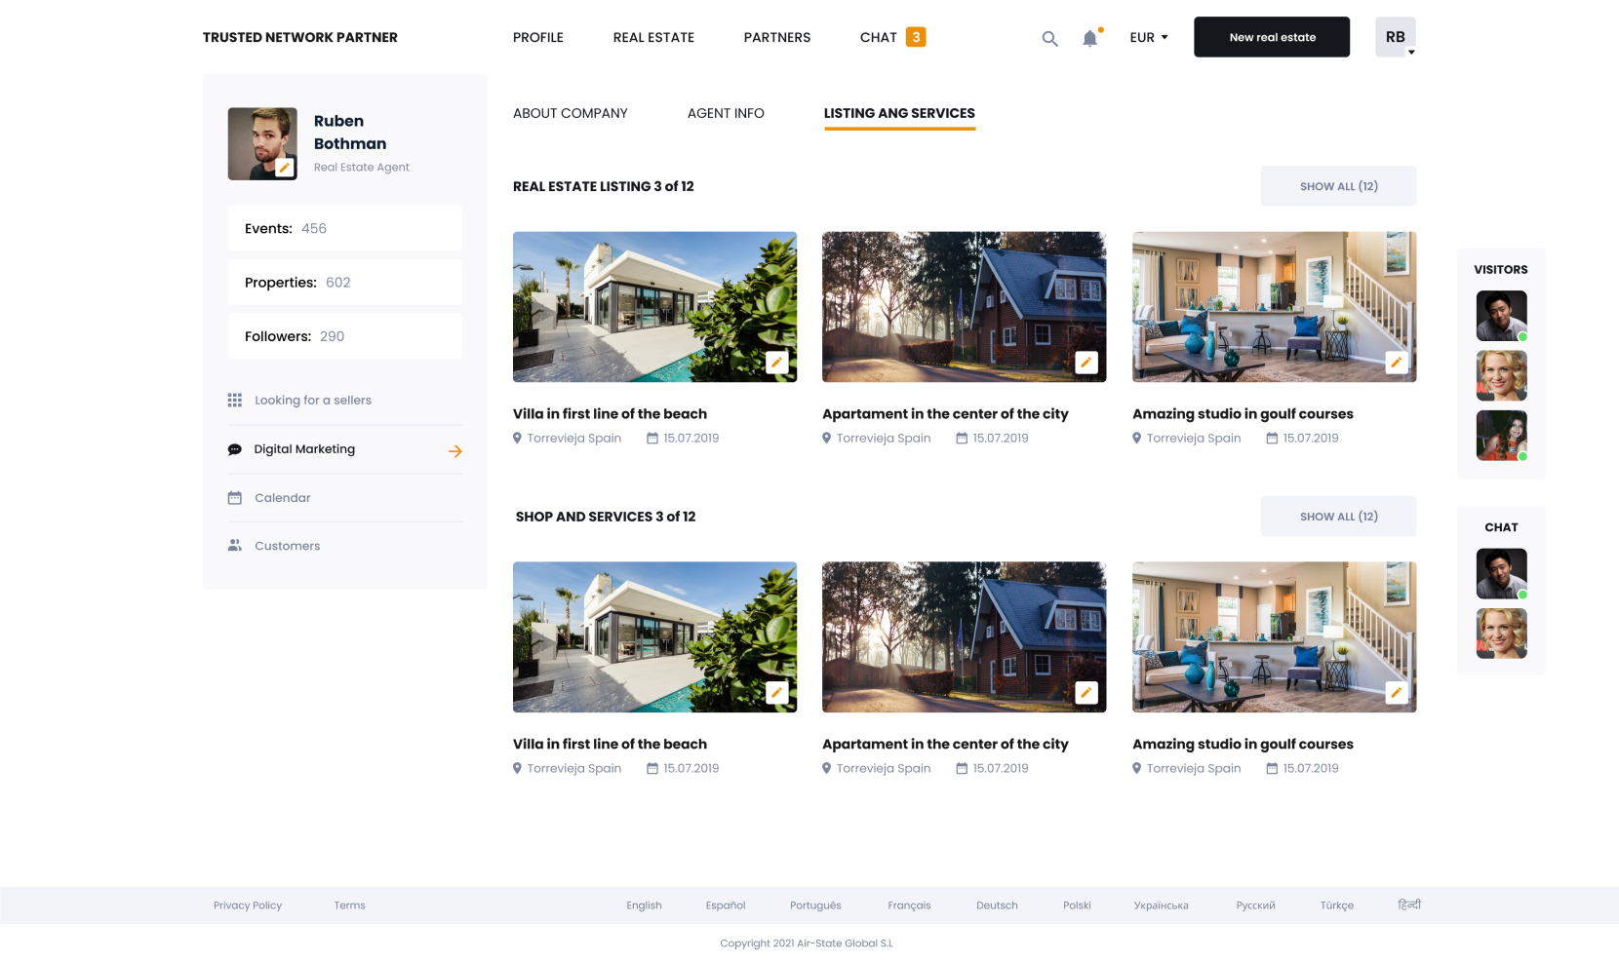Viewport: 1619px width, 961px height.
Task: Expand the EUR currency dropdown
Action: [1149, 38]
